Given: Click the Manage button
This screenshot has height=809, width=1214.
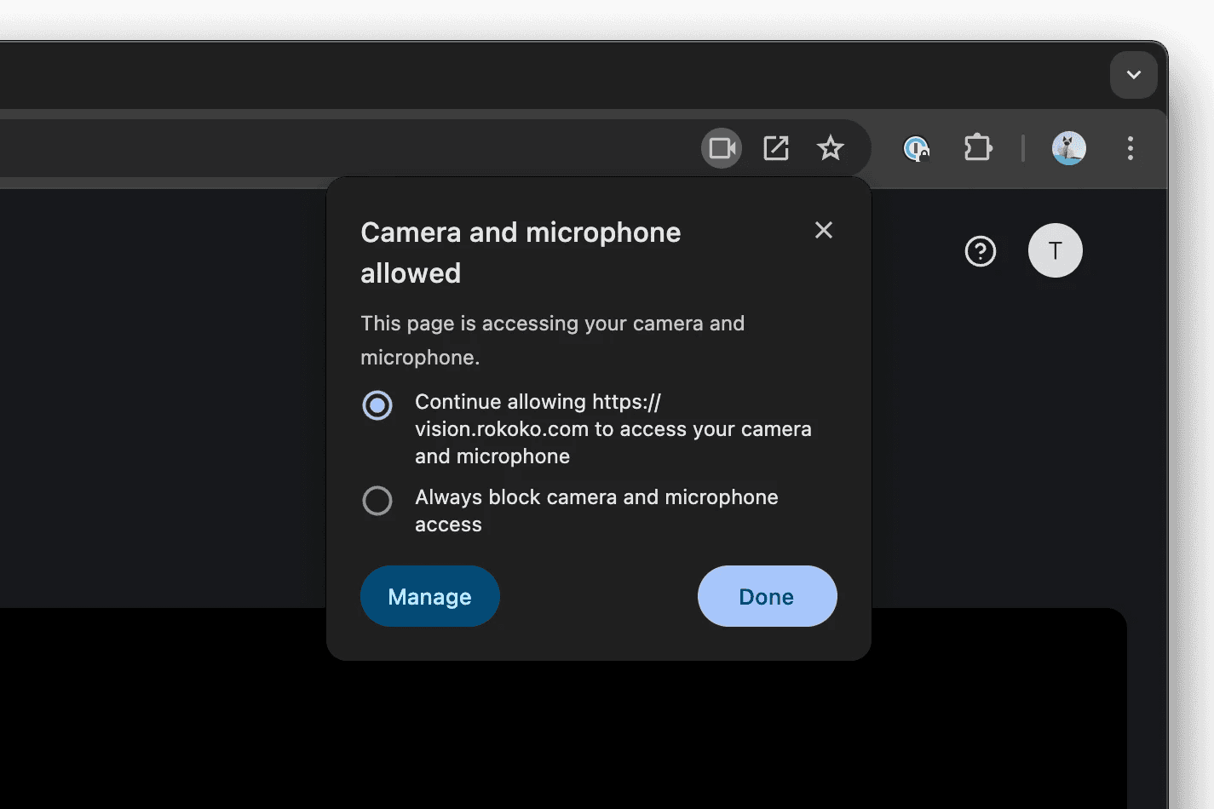Looking at the screenshot, I should pos(430,596).
